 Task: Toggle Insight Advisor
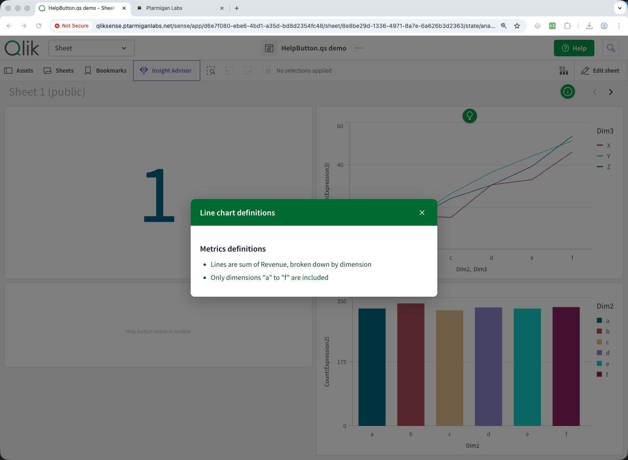pyautogui.click(x=166, y=71)
